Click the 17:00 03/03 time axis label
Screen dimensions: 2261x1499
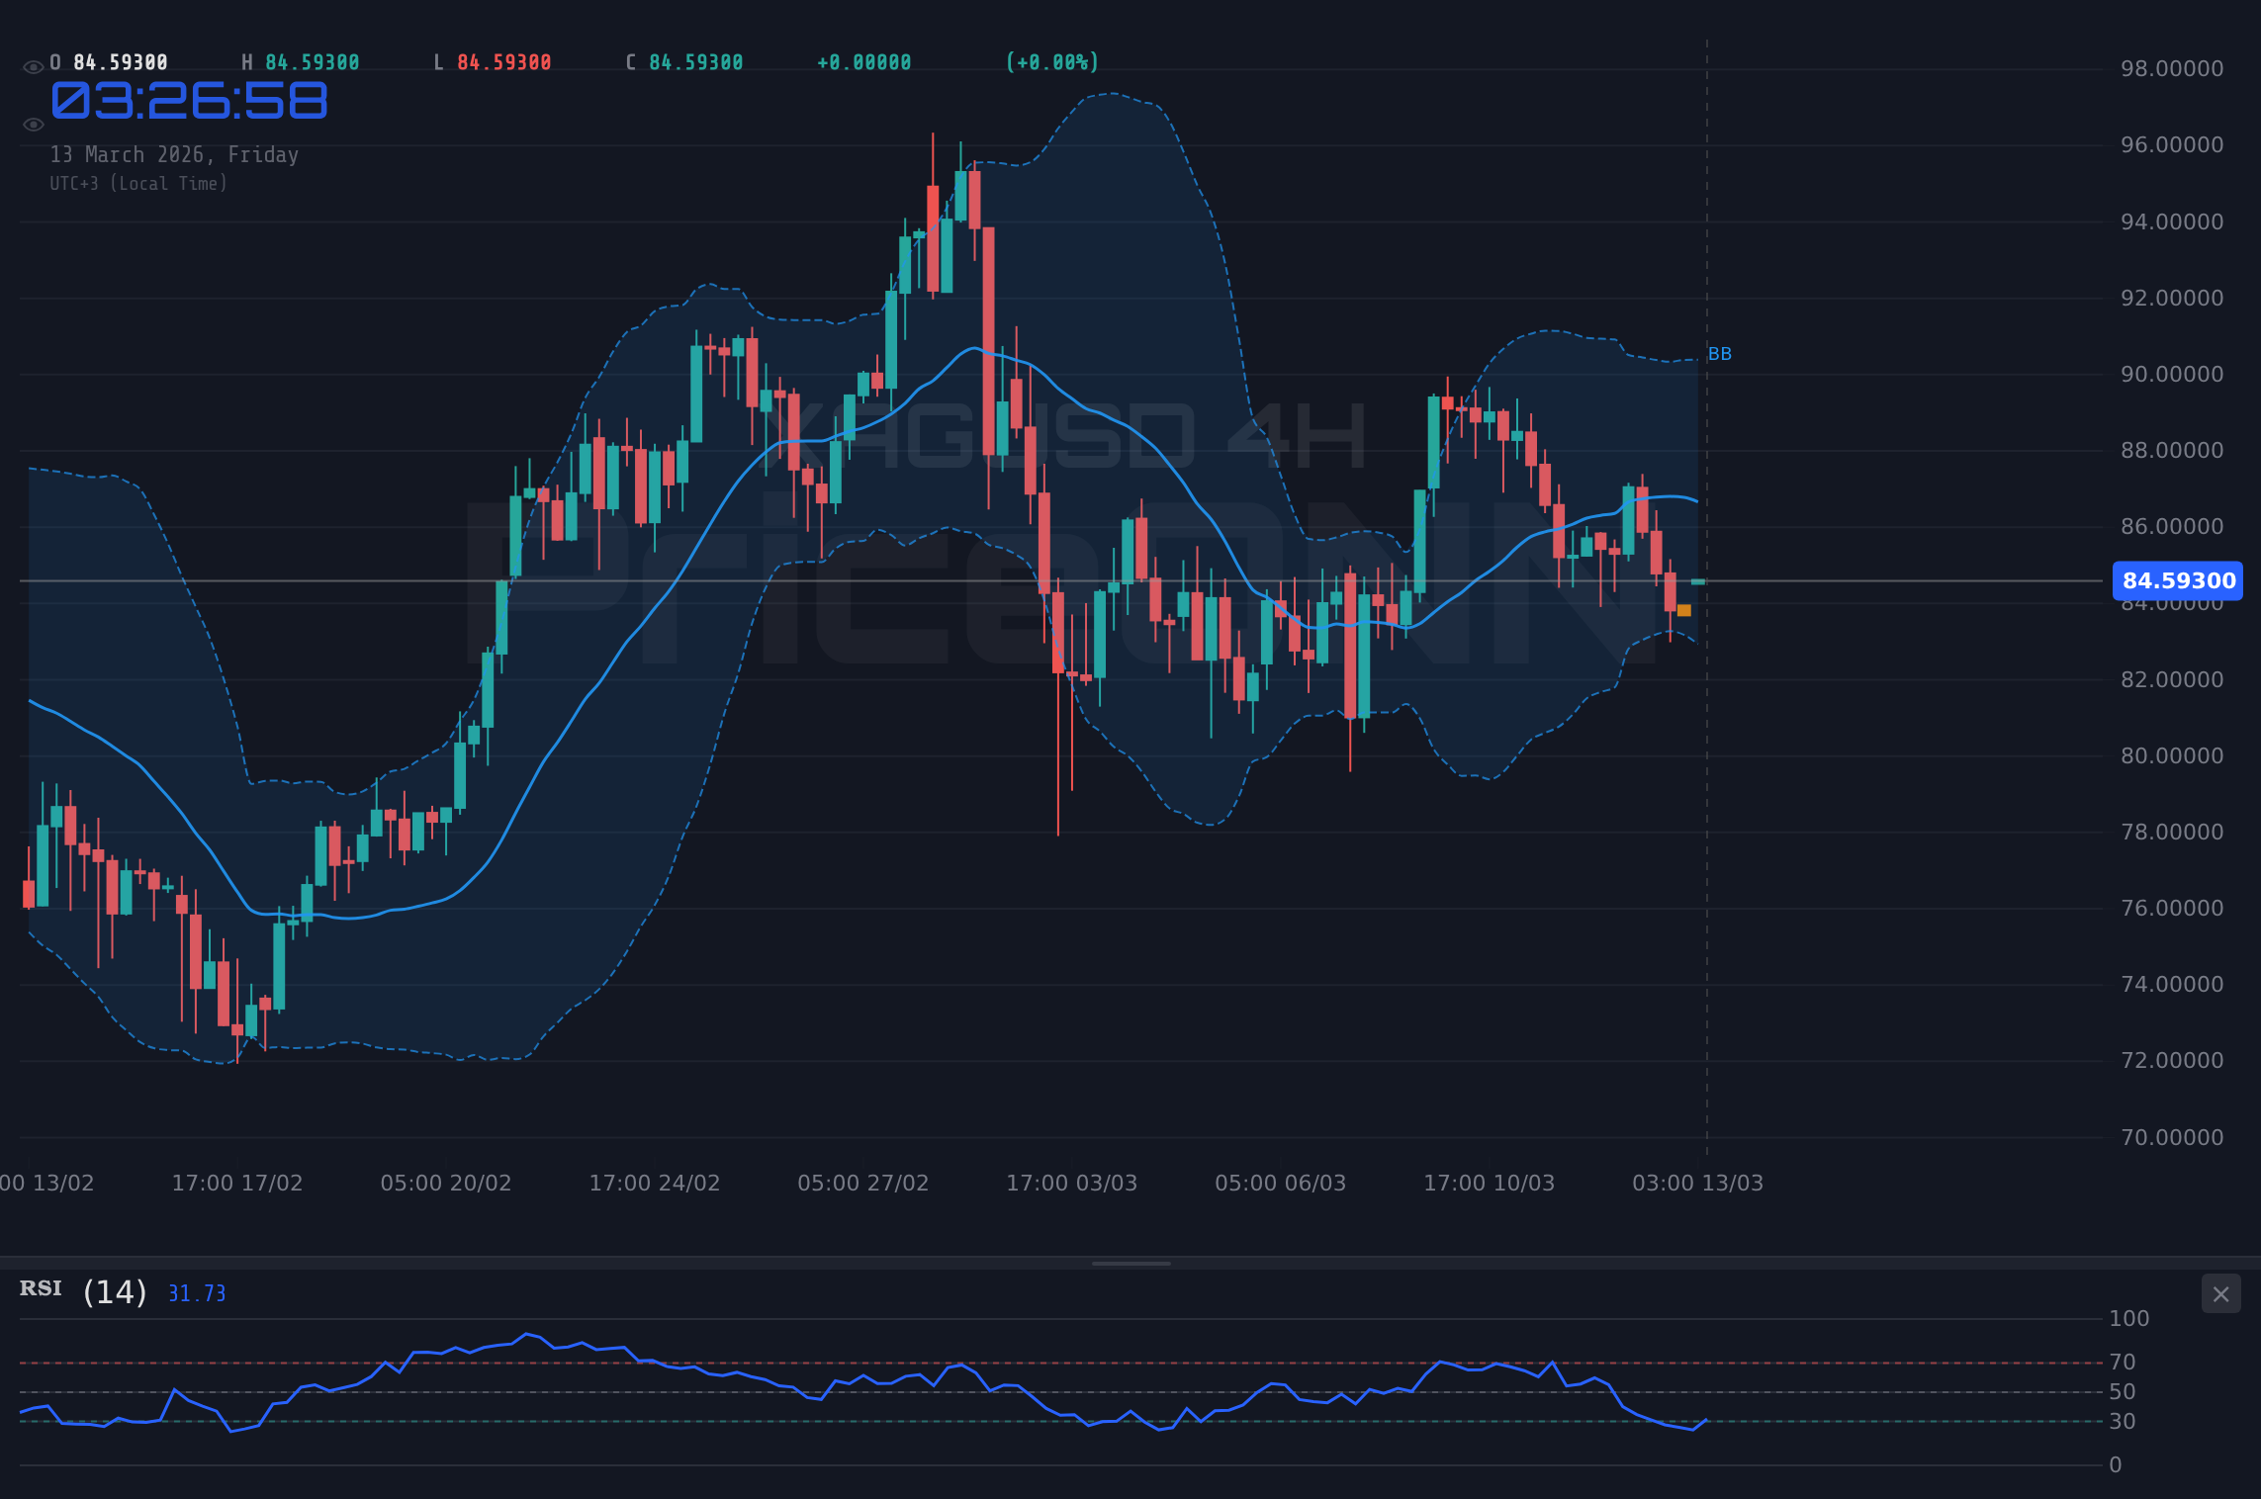[x=1072, y=1184]
